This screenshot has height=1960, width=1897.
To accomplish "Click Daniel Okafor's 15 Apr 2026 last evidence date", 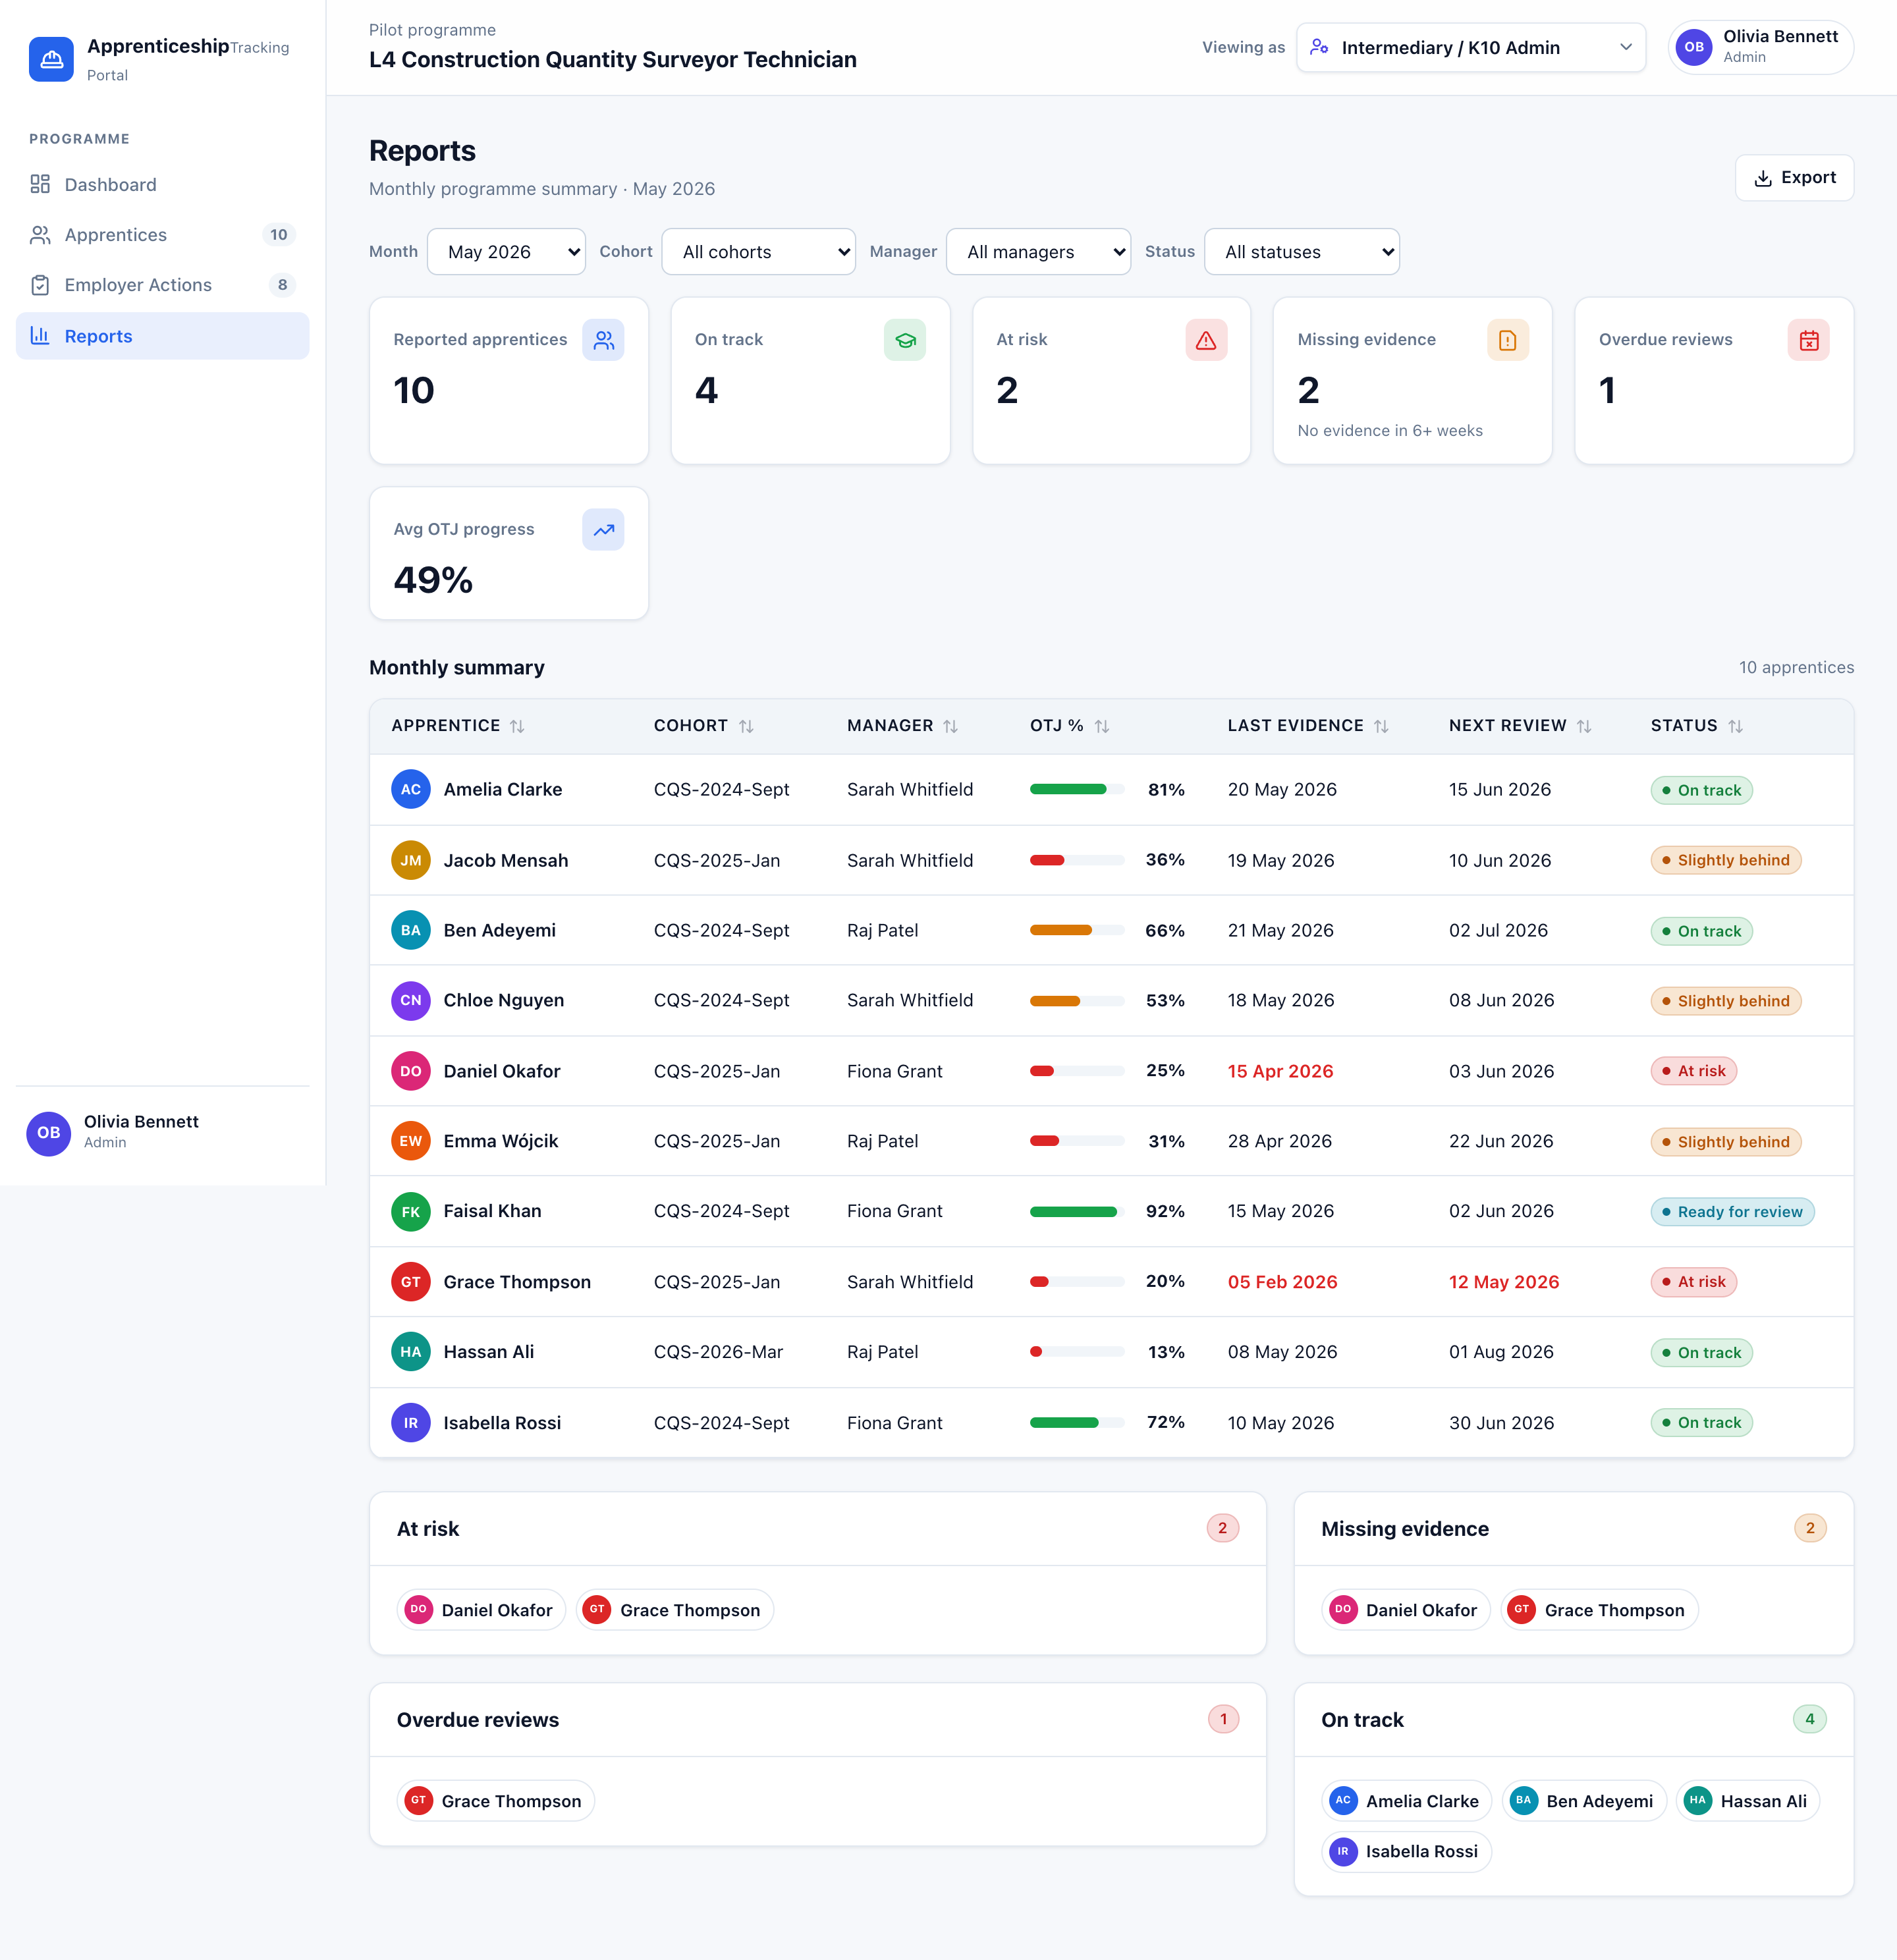I will click(x=1280, y=1071).
